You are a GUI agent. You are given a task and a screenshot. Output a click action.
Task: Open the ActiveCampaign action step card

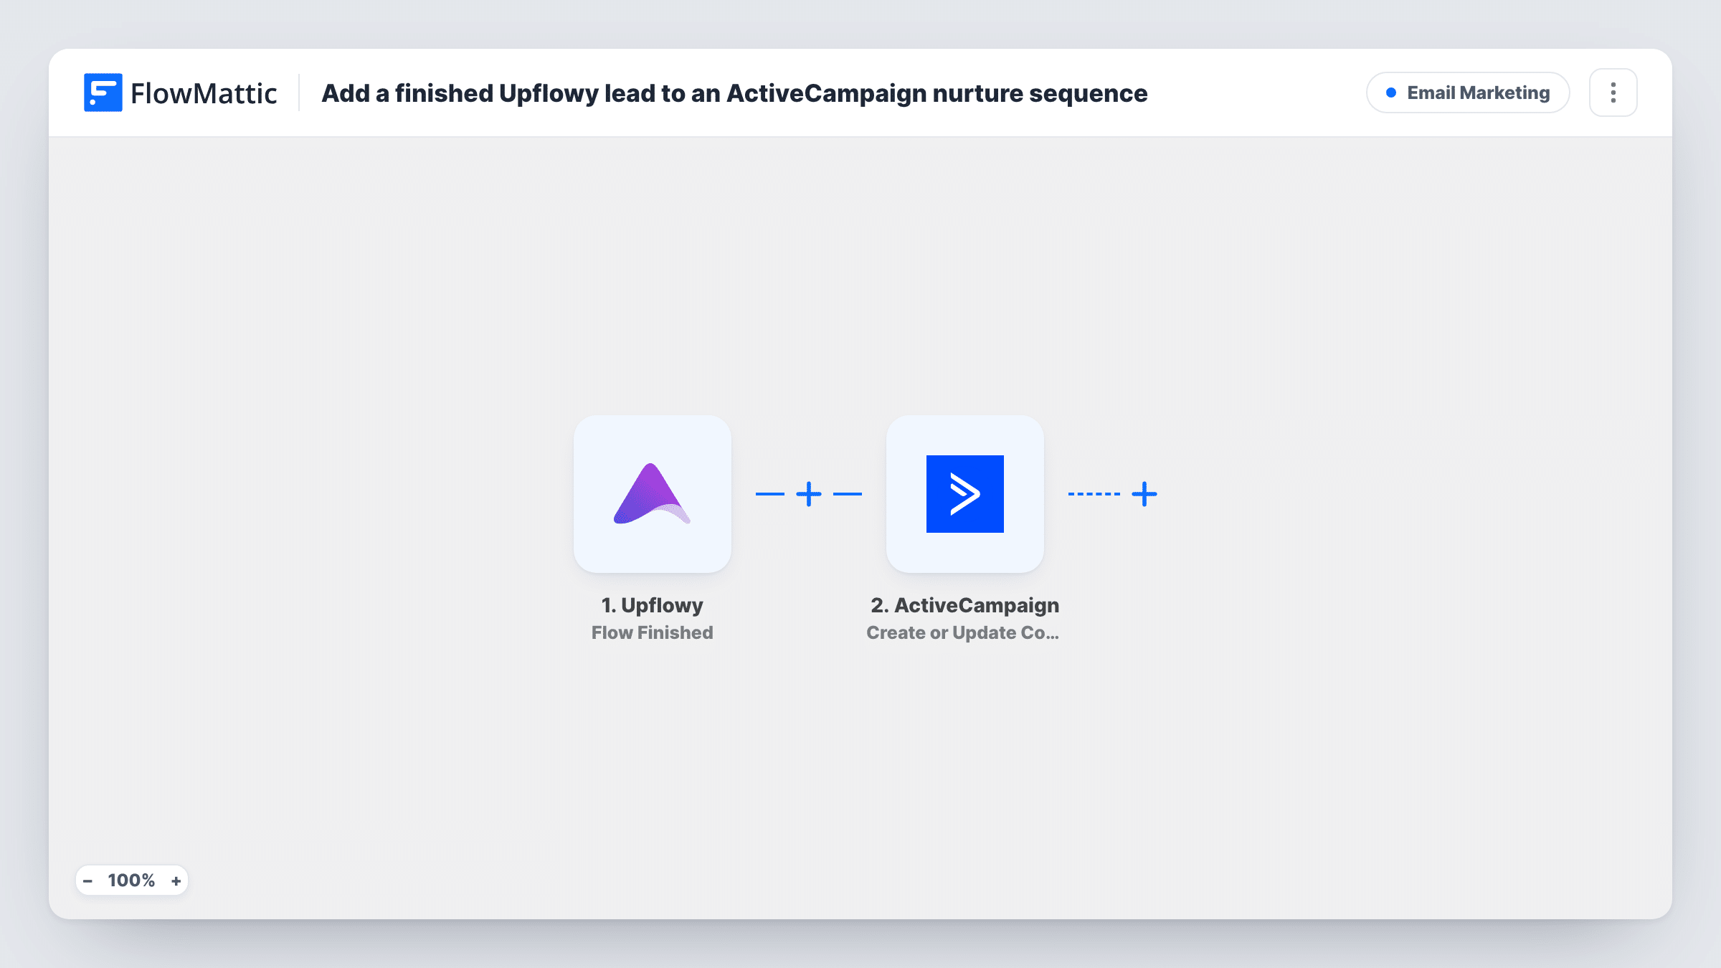pyautogui.click(x=965, y=494)
